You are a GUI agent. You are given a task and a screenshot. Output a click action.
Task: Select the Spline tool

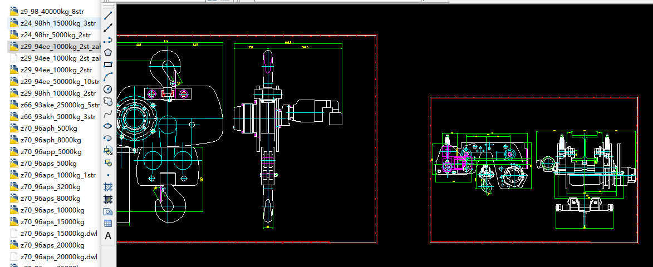pyautogui.click(x=108, y=113)
